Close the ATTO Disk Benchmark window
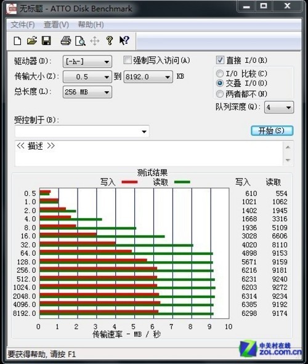This screenshot has width=308, height=364. (287, 6)
